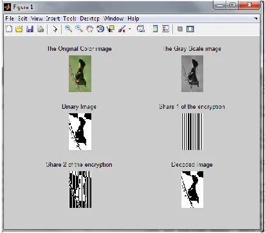This screenshot has height=233, width=265.
Task: Select the Share 1 striped encryption plot
Action: tap(192, 131)
